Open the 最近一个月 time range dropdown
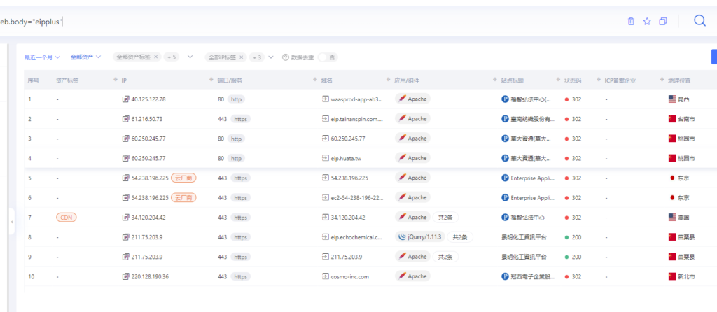 pyautogui.click(x=42, y=57)
